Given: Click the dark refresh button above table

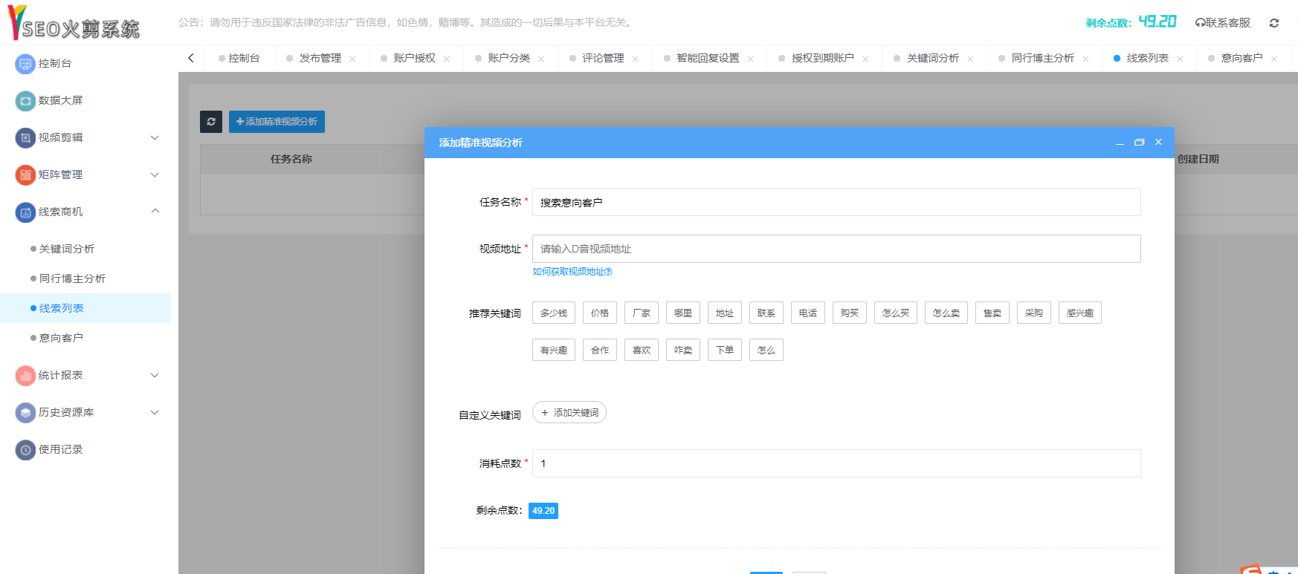Looking at the screenshot, I should (211, 122).
